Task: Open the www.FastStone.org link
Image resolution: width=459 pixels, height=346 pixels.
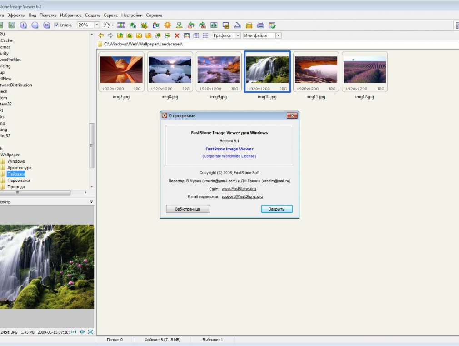Action: click(239, 189)
